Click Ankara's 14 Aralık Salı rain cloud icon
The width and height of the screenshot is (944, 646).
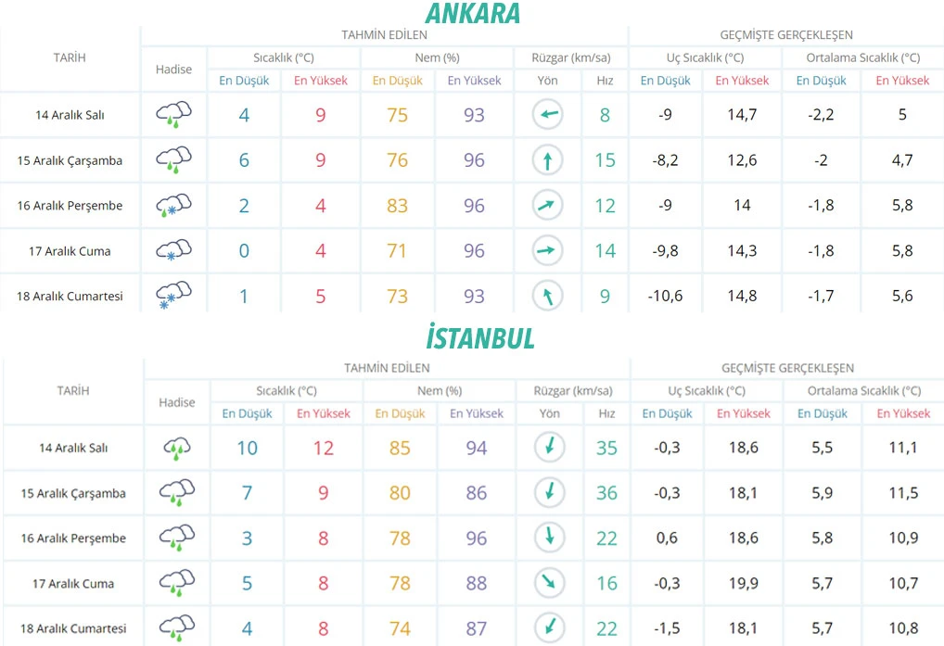[x=173, y=115]
